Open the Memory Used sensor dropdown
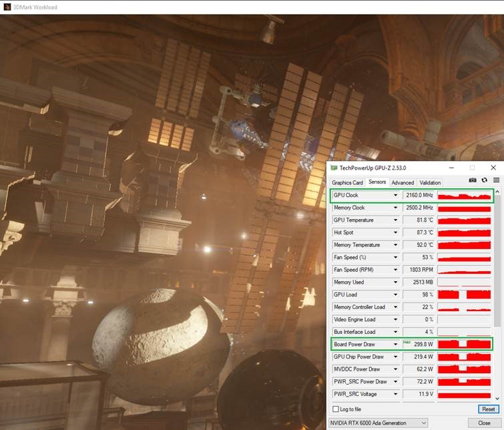 pyautogui.click(x=395, y=282)
